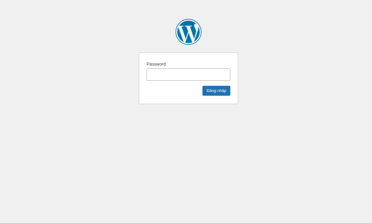Click the word Password above the input
372x223 pixels.
tap(156, 64)
